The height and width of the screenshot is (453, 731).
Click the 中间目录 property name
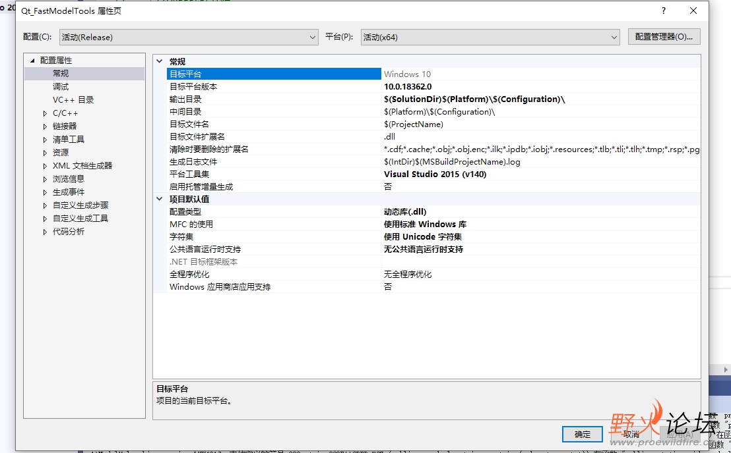[x=185, y=112]
